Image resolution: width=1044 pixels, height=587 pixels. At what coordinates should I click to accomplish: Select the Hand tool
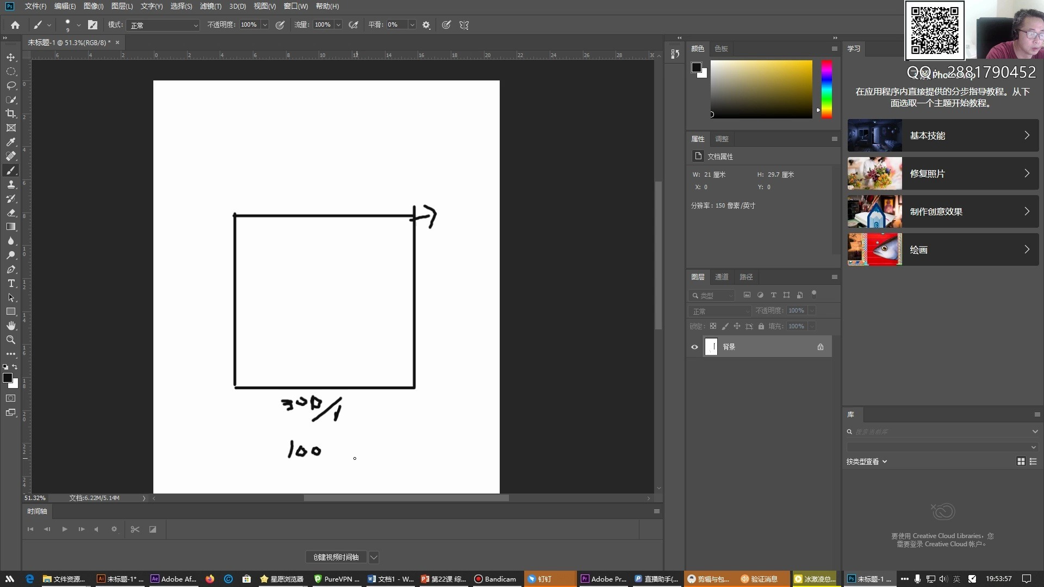coord(10,326)
